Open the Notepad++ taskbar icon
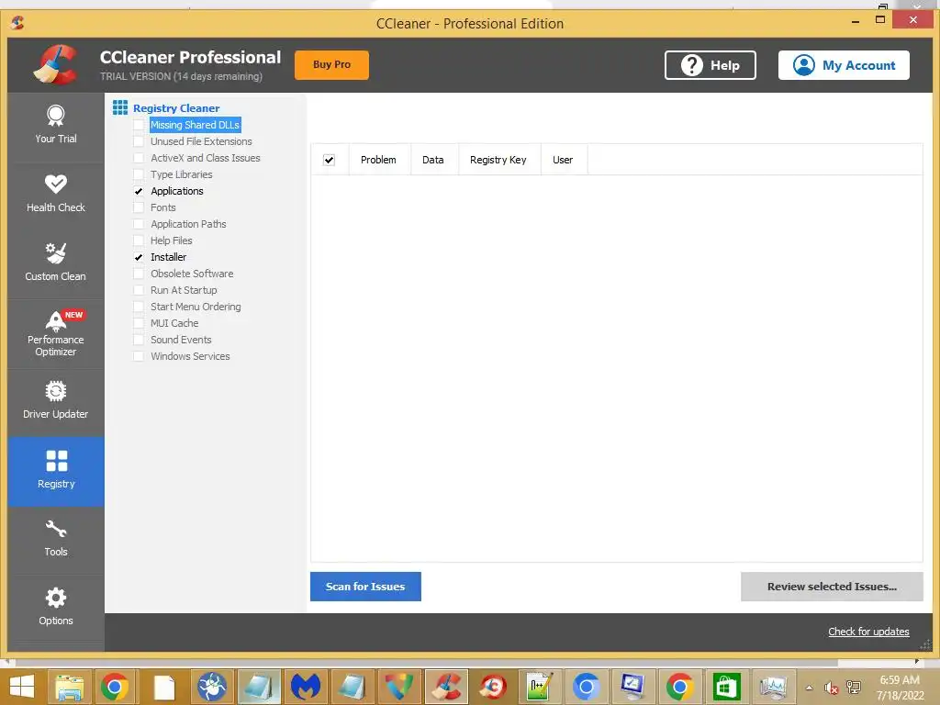This screenshot has height=705, width=940. point(538,687)
